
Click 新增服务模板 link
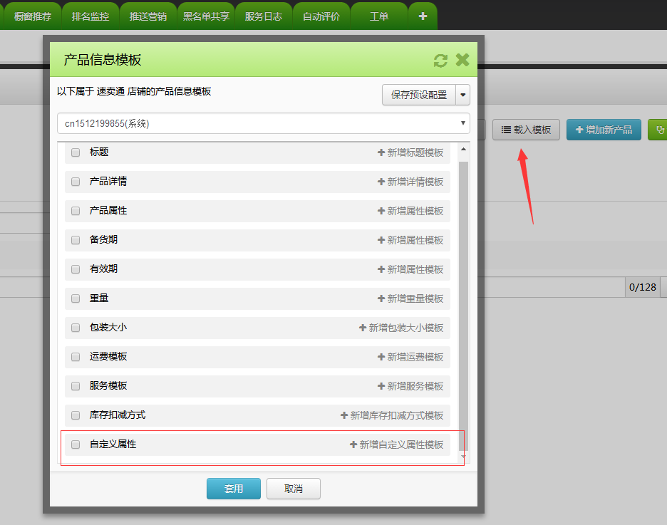[410, 386]
